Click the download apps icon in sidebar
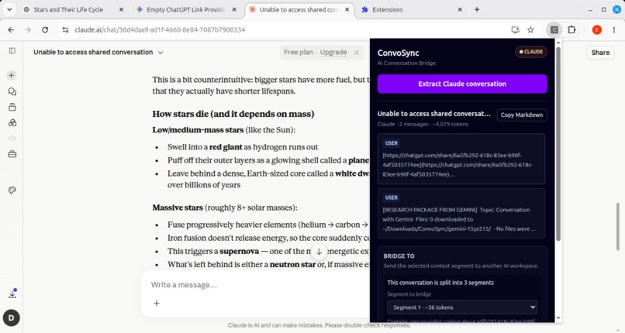 12,294
